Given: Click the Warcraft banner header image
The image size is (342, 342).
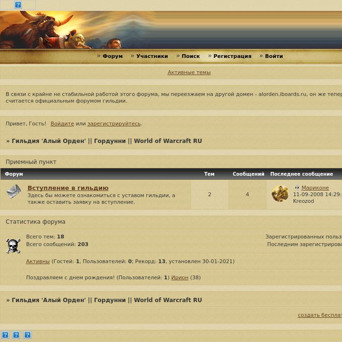Looking at the screenshot, I should coord(171,30).
